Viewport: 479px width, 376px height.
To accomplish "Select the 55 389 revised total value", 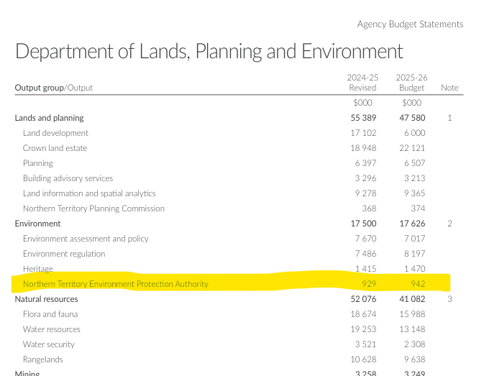I will (x=363, y=118).
